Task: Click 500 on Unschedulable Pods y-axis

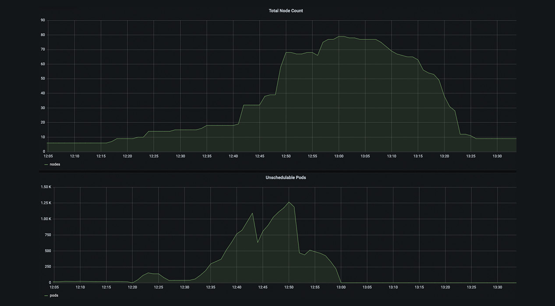Action: [48, 251]
